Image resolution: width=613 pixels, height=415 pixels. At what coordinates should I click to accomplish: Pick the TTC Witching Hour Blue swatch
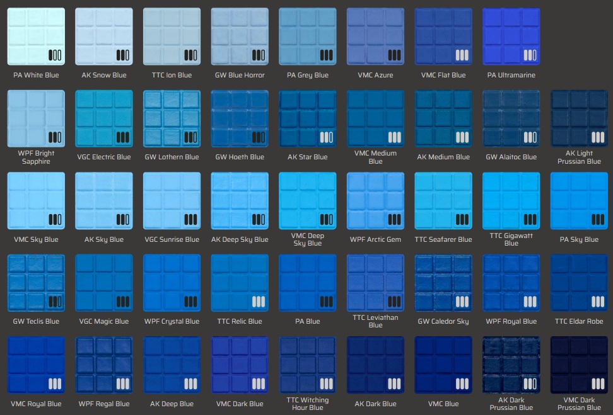point(308,365)
